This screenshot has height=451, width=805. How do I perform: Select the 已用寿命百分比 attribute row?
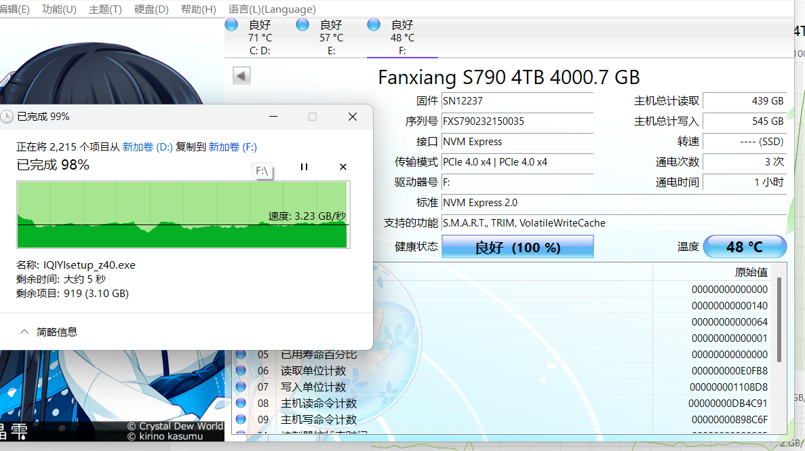tap(503, 355)
